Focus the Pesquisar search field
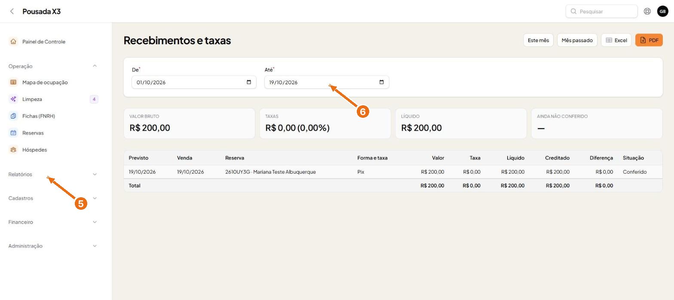 click(601, 11)
